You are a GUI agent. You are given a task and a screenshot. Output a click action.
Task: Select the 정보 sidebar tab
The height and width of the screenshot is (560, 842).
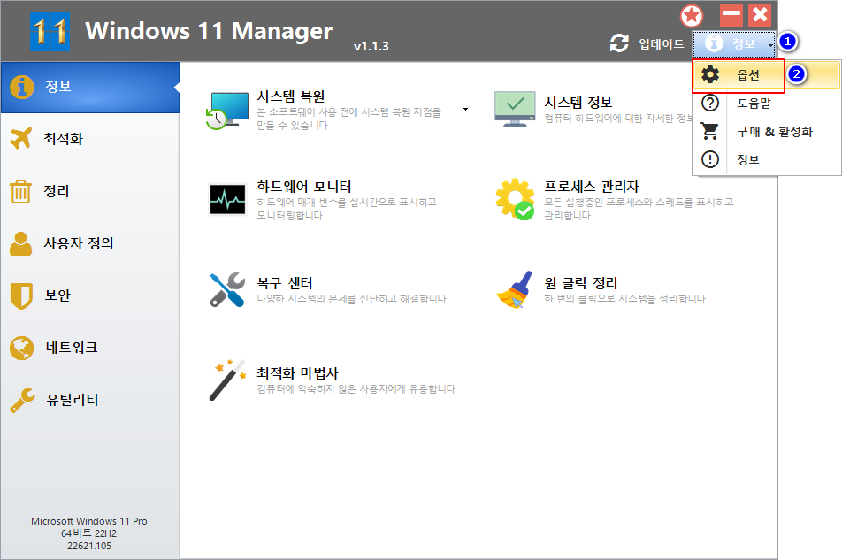pos(89,87)
